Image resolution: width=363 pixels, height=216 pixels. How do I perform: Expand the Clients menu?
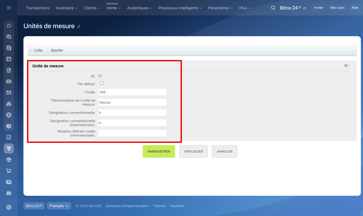click(x=92, y=8)
